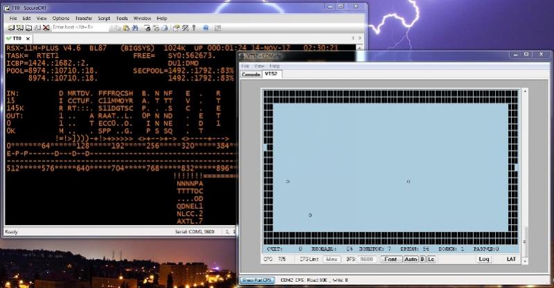Click the BPS 9600 field
Screen dimensions: 554x288
coord(367,259)
